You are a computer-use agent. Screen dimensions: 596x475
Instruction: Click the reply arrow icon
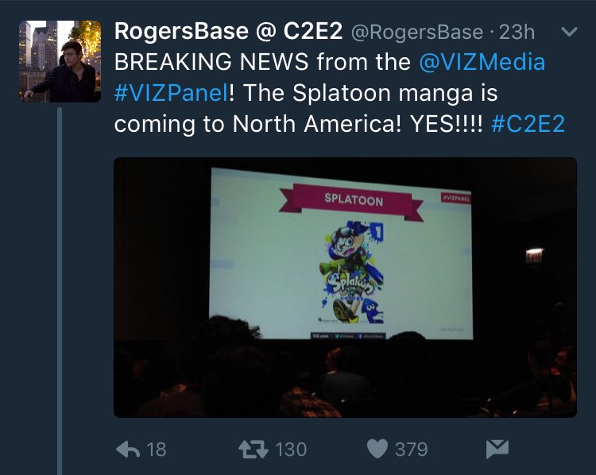[128, 449]
